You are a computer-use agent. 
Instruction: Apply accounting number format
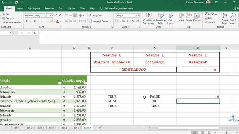coord(117,21)
